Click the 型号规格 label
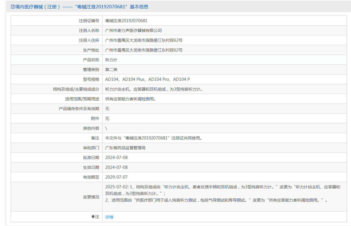The height and width of the screenshot is (226, 351). 91,79
